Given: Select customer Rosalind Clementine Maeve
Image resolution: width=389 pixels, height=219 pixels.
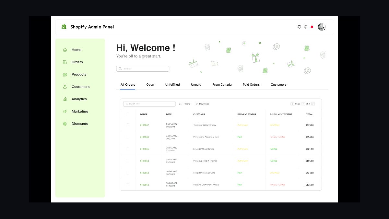Looking at the screenshot, I should click(206, 185).
